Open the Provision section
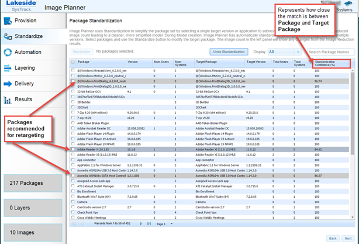The height and width of the screenshot is (244, 359). pyautogui.click(x=34, y=20)
